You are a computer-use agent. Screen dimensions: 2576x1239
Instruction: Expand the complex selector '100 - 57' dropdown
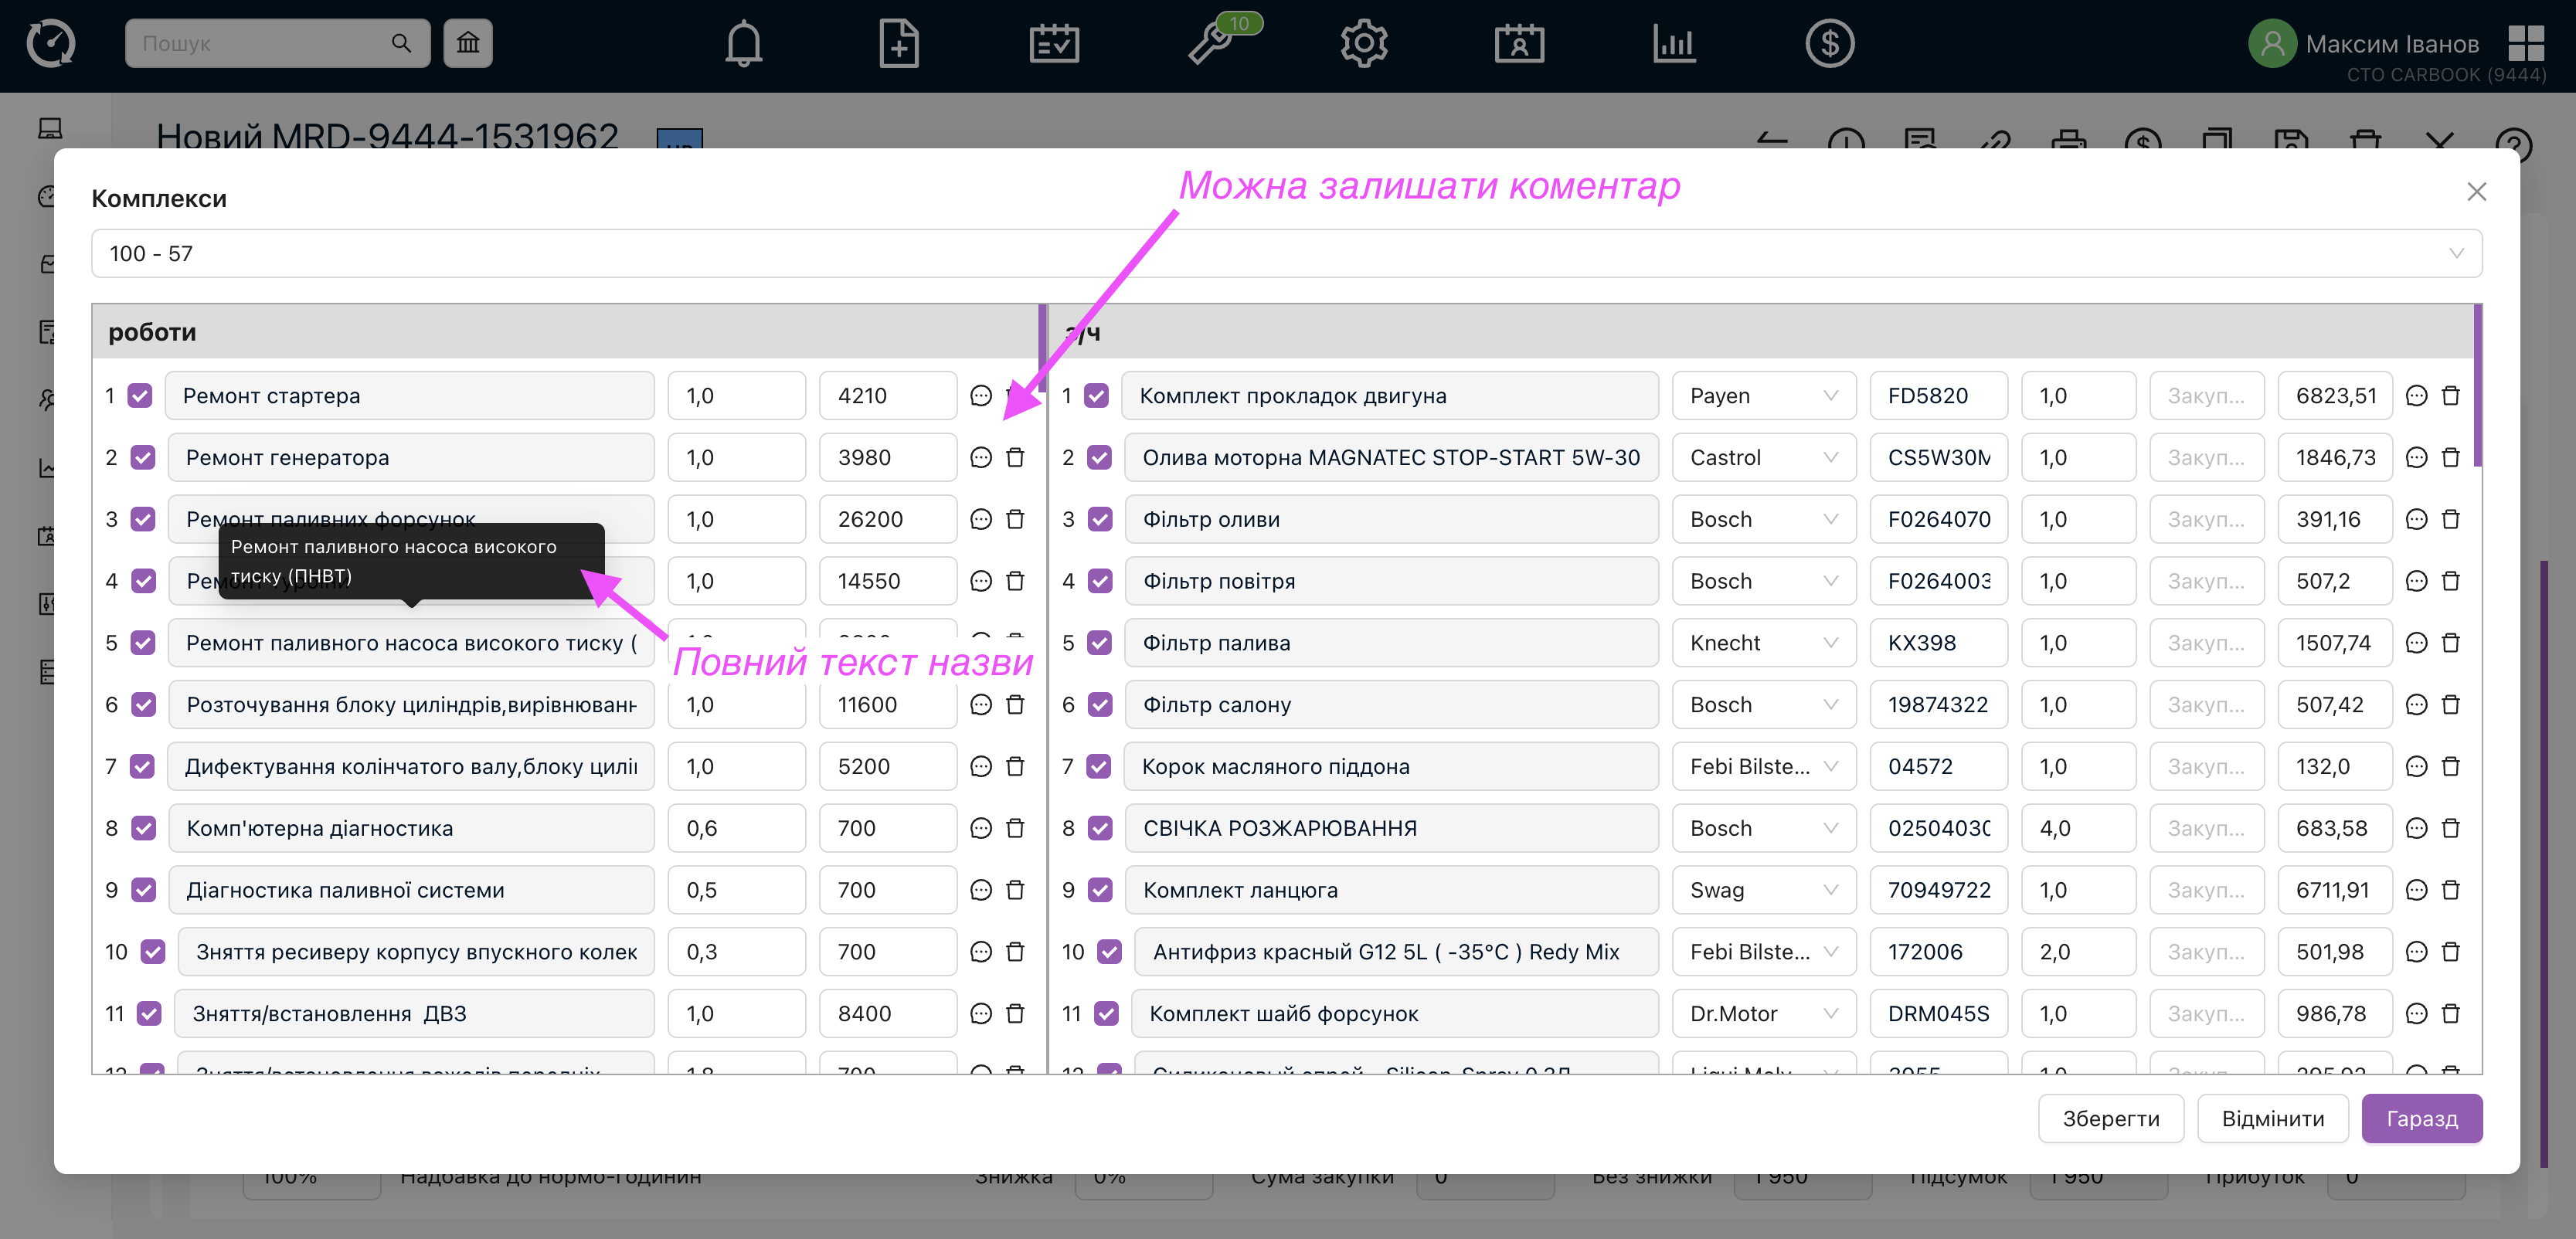[1286, 254]
